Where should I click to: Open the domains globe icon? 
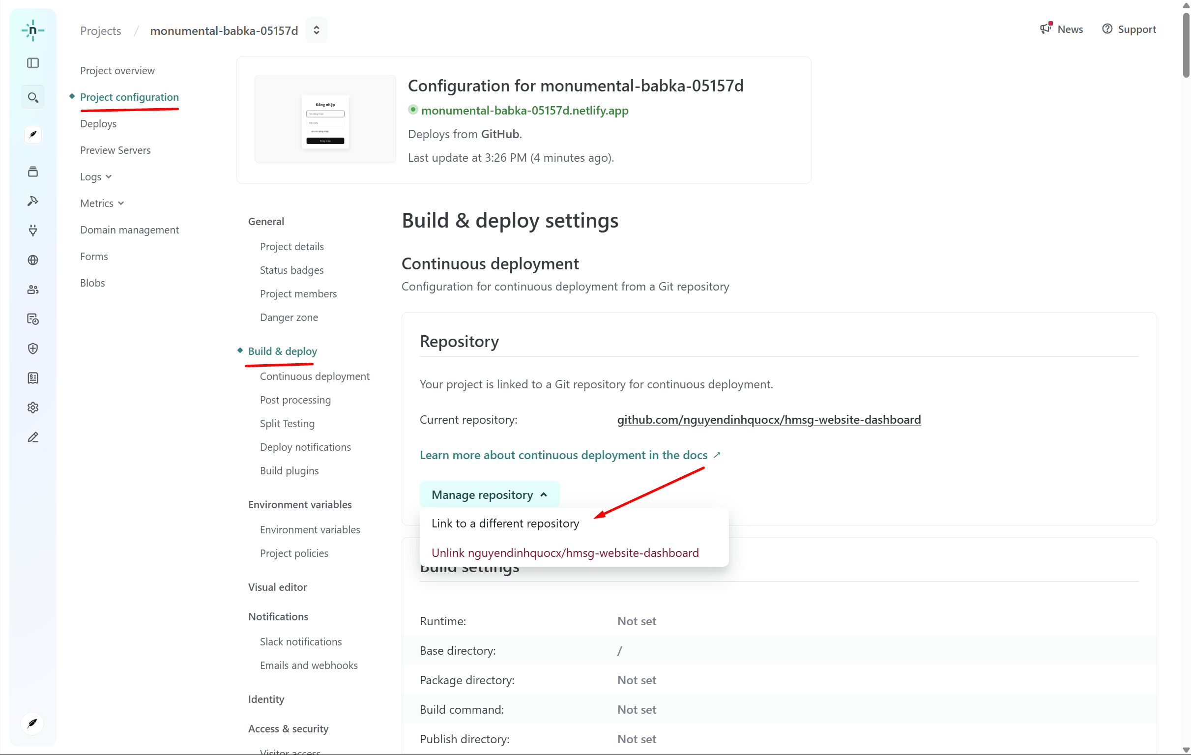click(x=32, y=260)
